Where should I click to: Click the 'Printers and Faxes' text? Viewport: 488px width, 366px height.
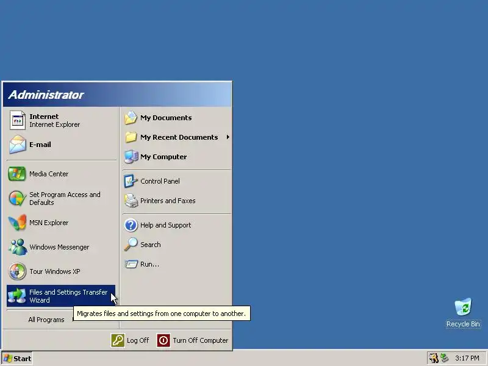(x=168, y=201)
